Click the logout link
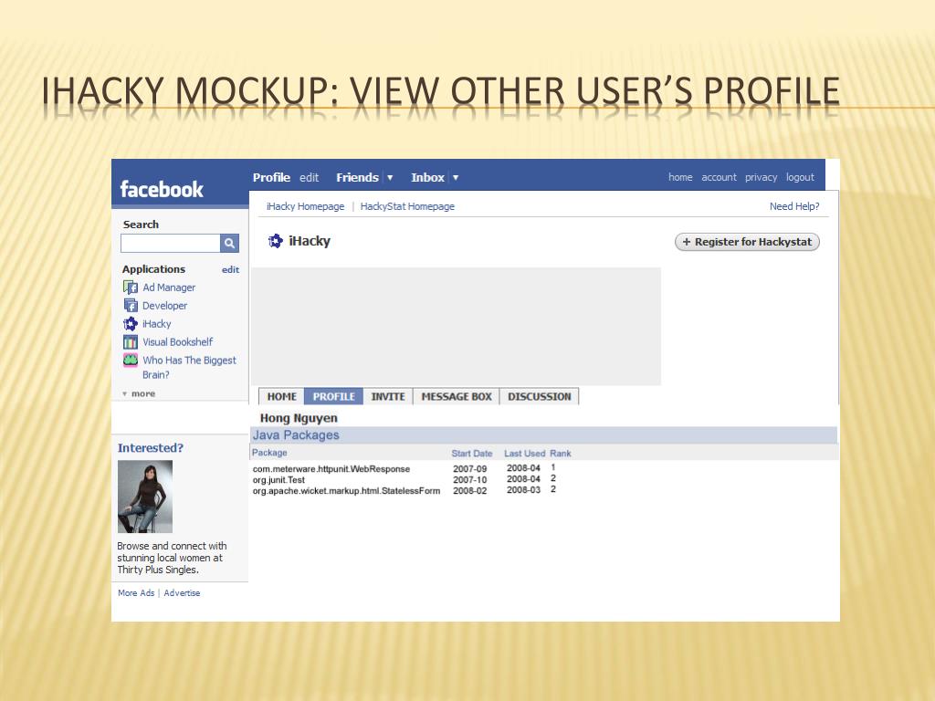The image size is (935, 701). coord(800,177)
